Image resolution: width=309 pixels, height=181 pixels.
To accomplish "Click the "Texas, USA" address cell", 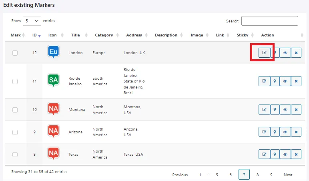I will (x=133, y=155).
